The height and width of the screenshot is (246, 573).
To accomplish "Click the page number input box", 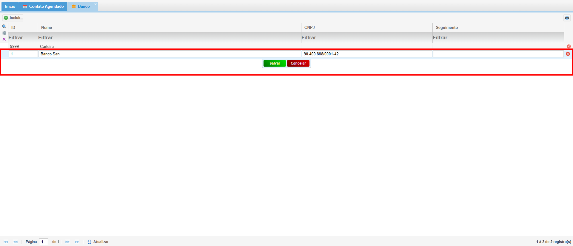I will tap(44, 242).
